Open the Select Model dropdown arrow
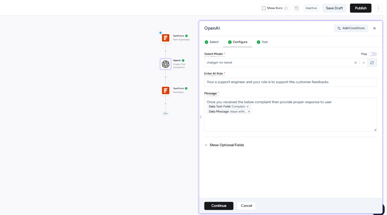This screenshot has height=215, width=387. coord(364,63)
